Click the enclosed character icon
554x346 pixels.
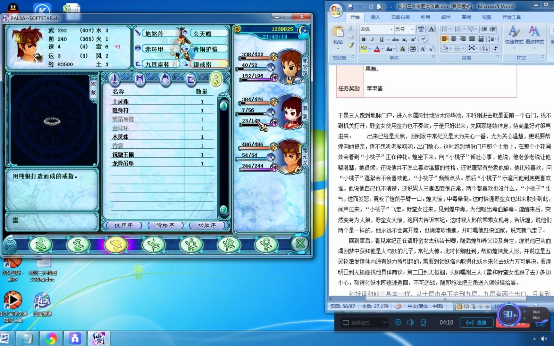click(413, 49)
